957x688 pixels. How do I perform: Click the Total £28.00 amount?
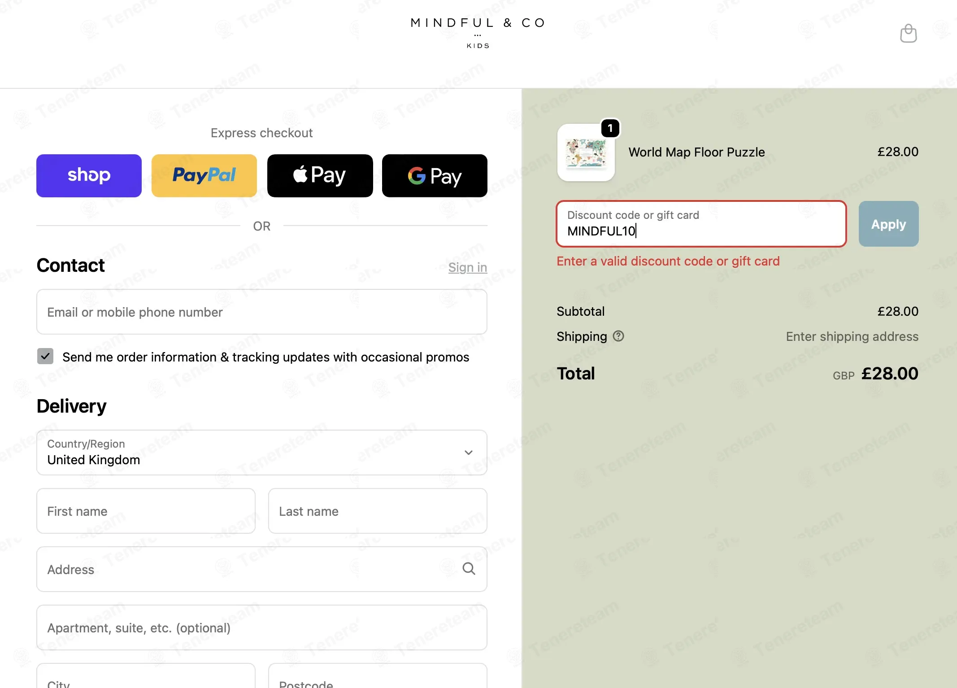click(x=890, y=374)
